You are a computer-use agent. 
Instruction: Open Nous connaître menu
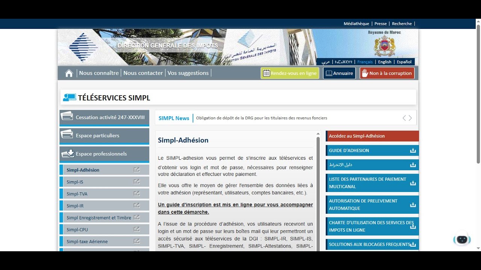99,73
